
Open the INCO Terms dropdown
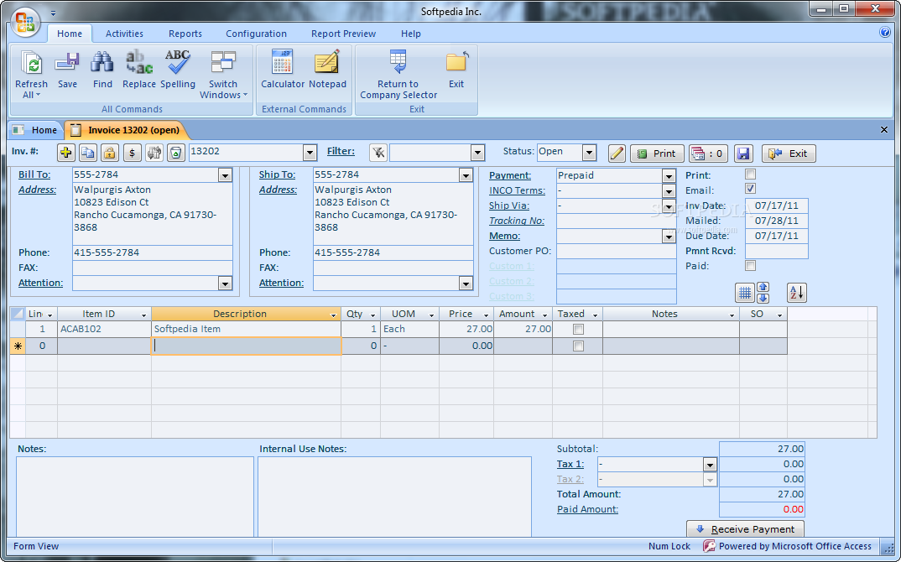(x=669, y=190)
